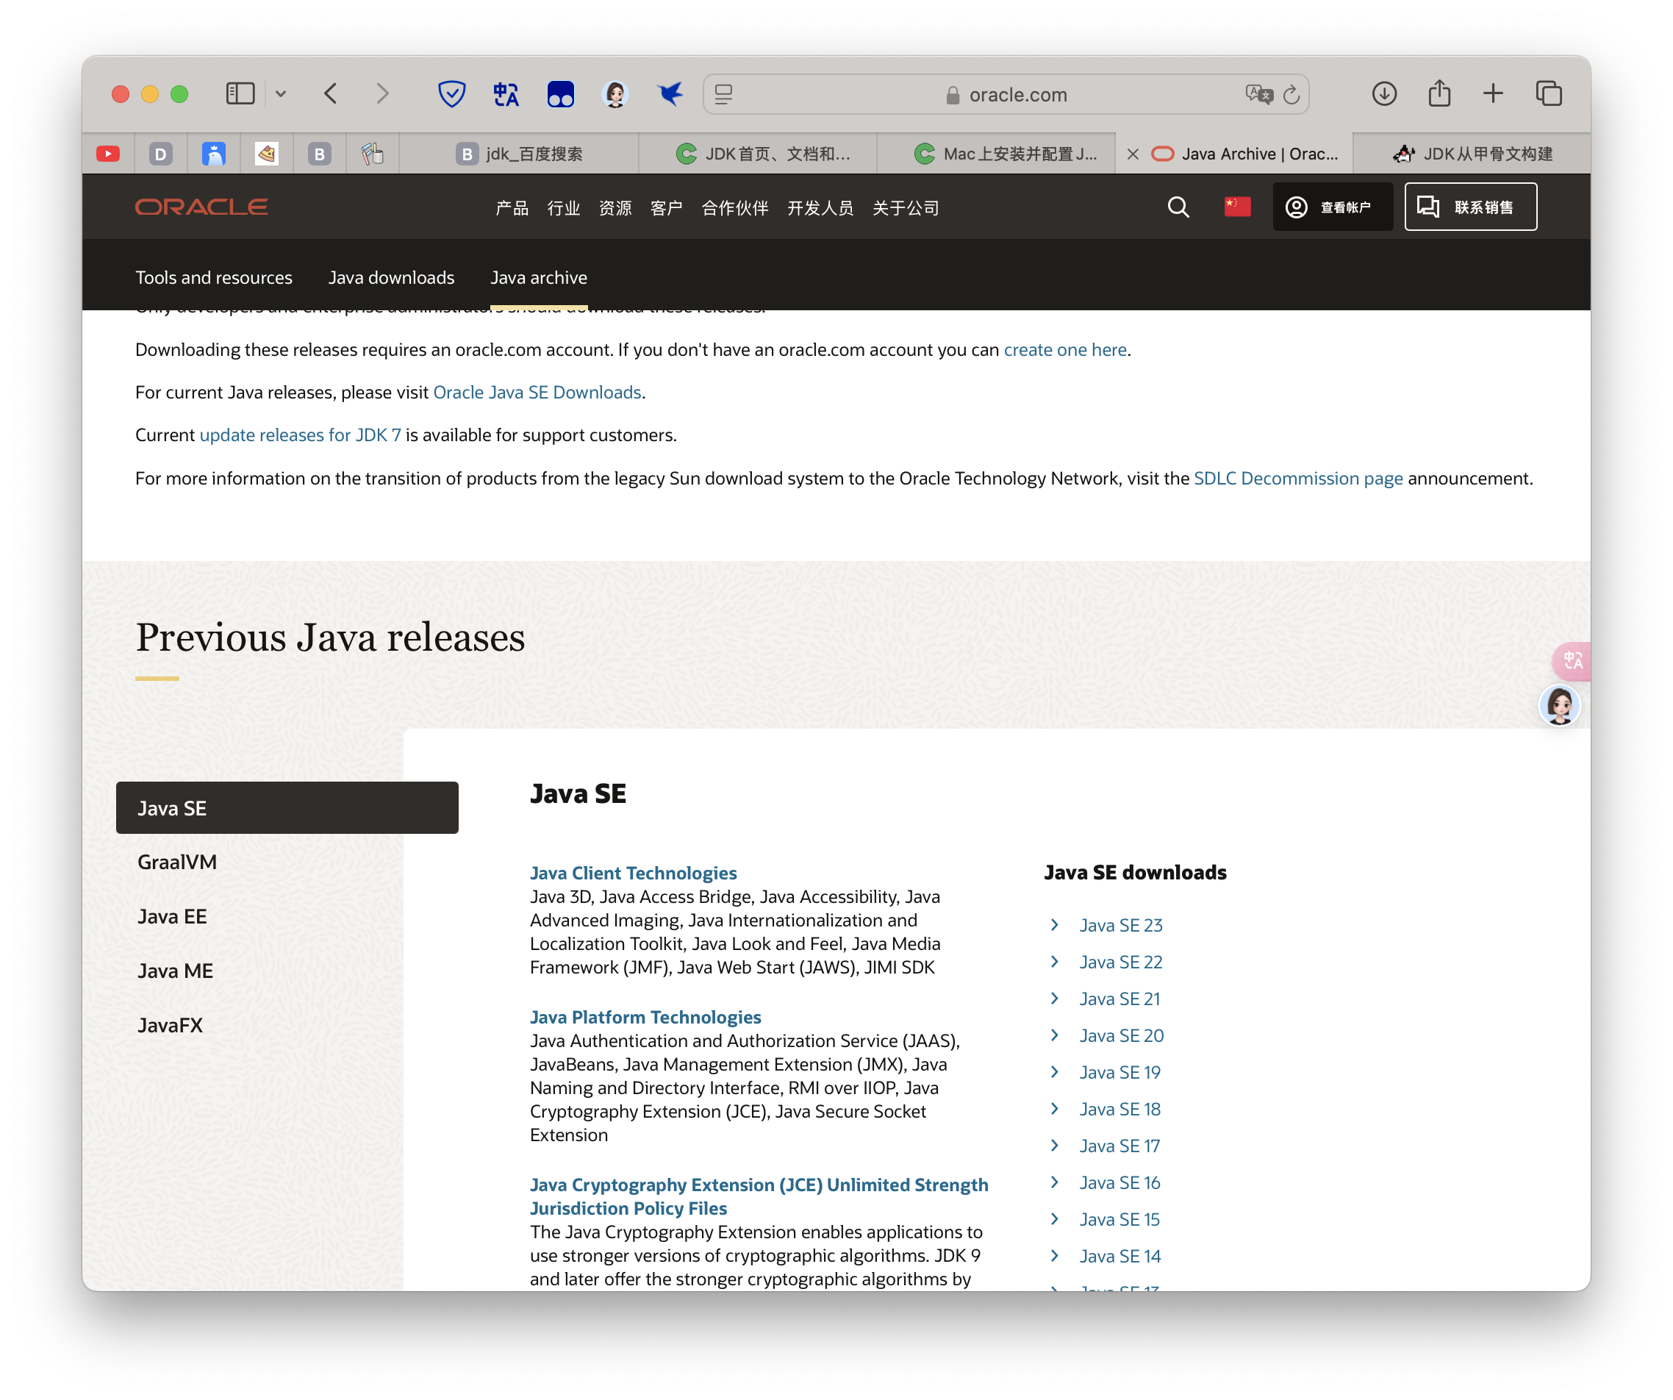1673x1400 pixels.
Task: Open the pinned YouTube tab
Action: coord(108,154)
